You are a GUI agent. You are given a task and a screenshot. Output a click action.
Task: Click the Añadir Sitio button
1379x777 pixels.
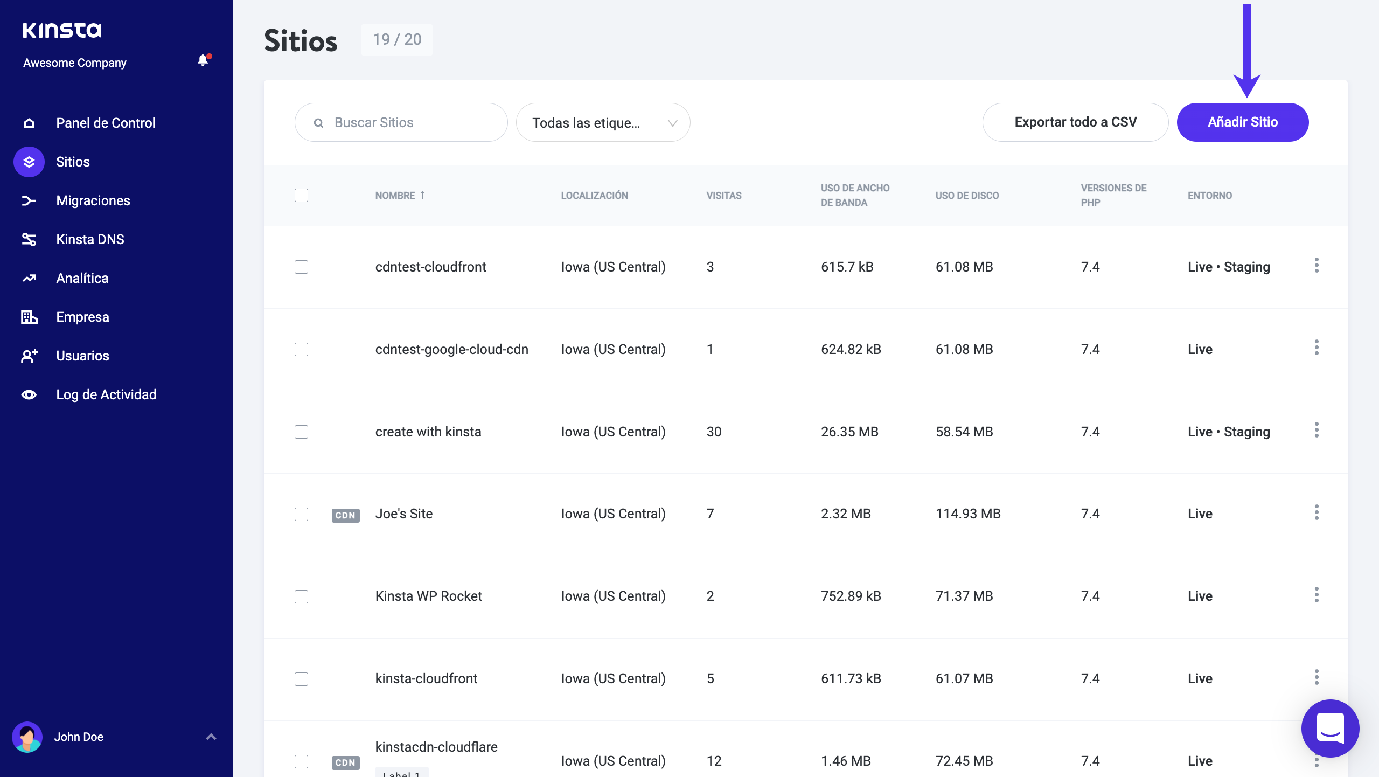1242,122
